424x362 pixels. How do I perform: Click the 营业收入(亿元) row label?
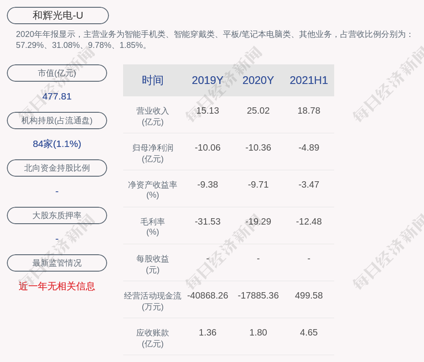tap(152, 116)
